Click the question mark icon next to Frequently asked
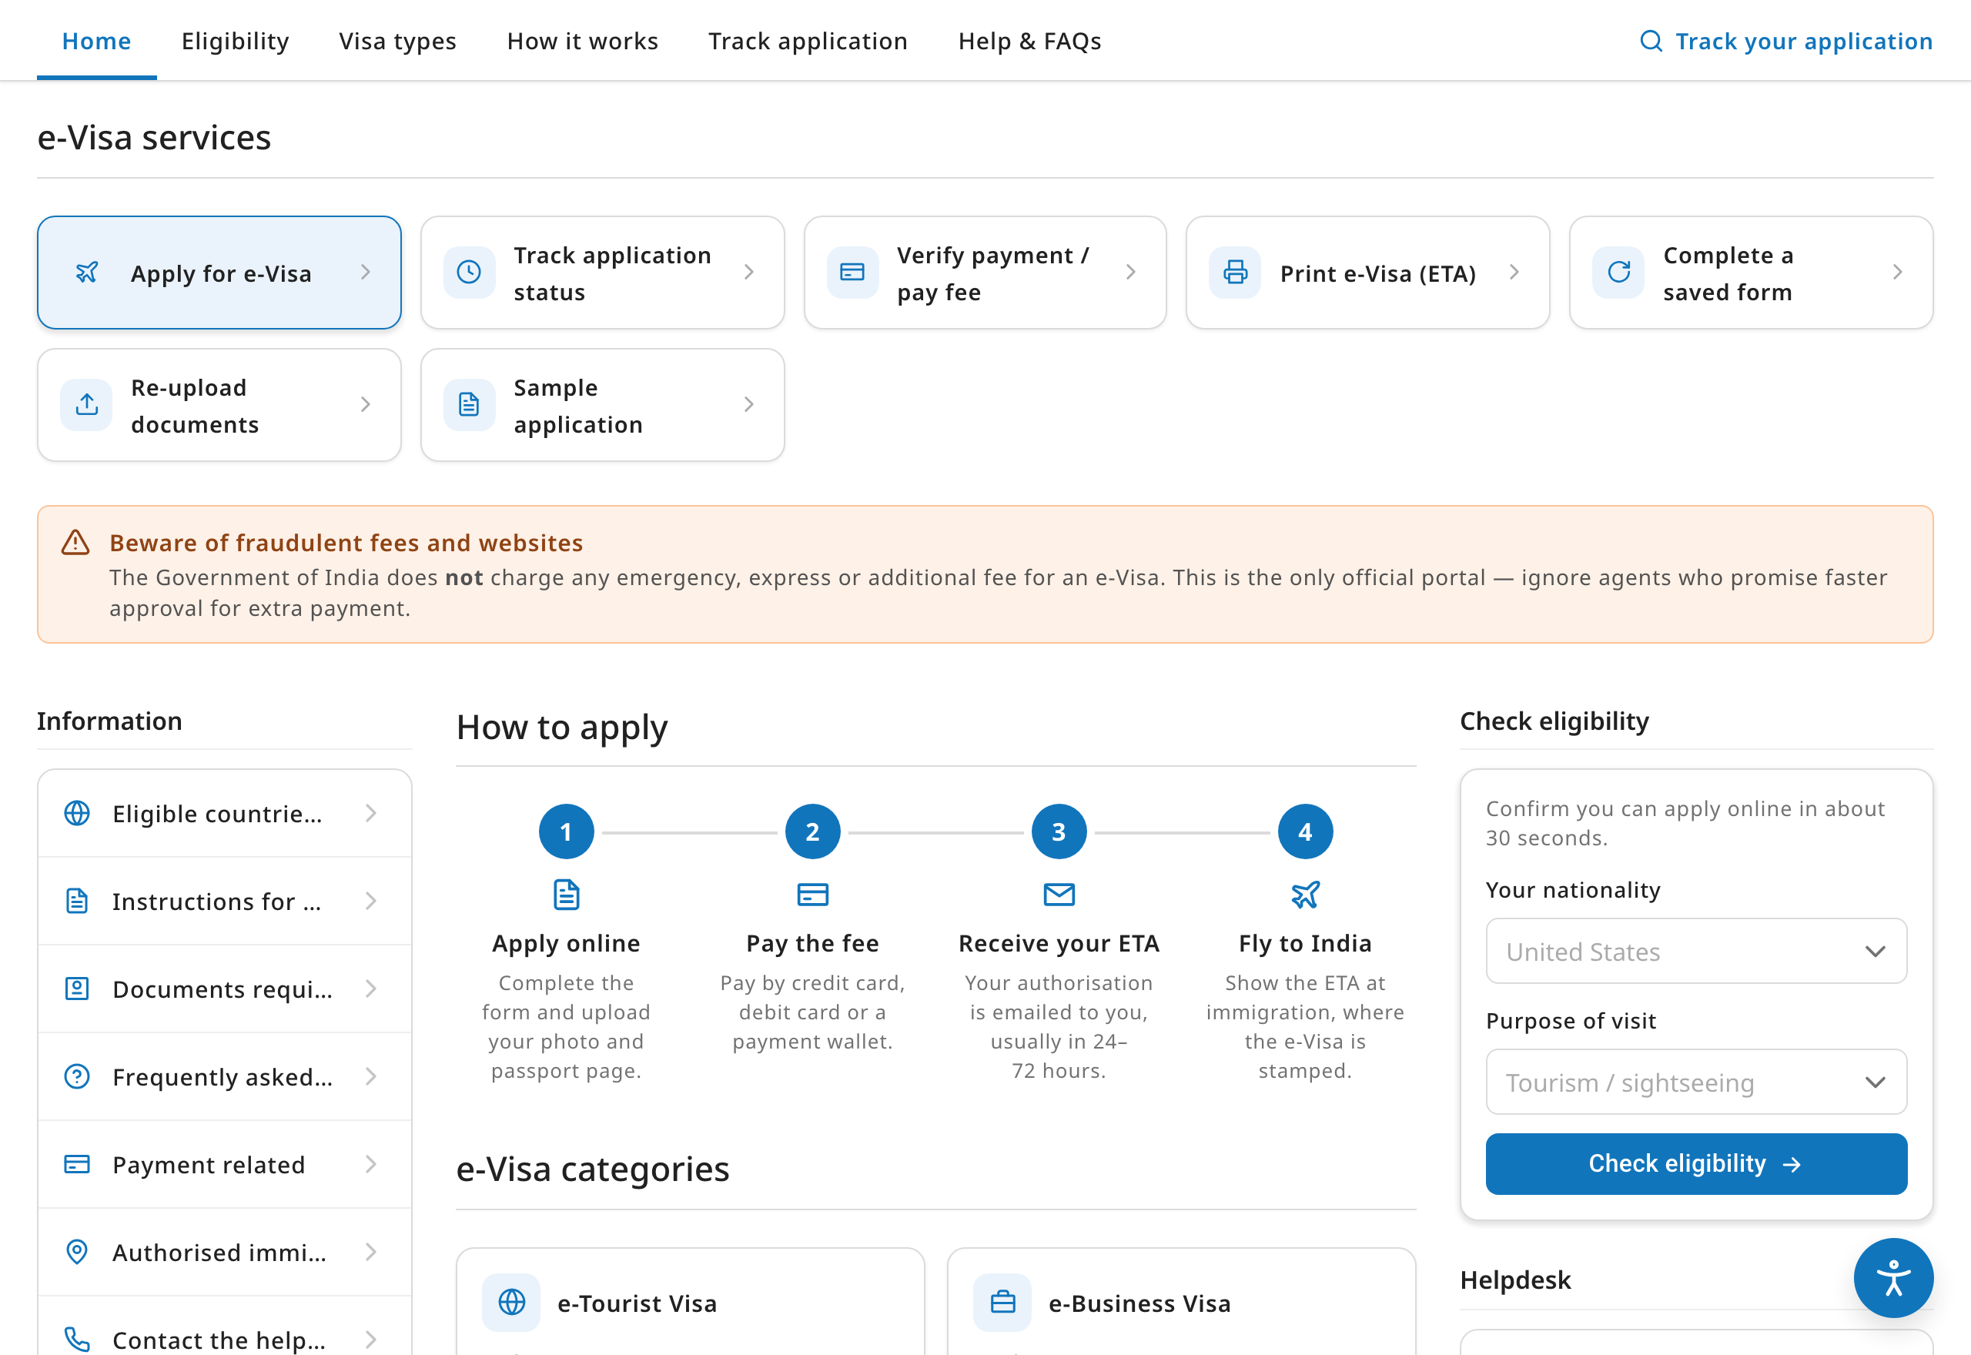The width and height of the screenshot is (1971, 1355). tap(77, 1076)
